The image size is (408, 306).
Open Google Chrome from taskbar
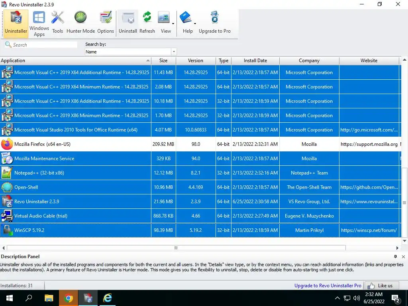(69, 298)
